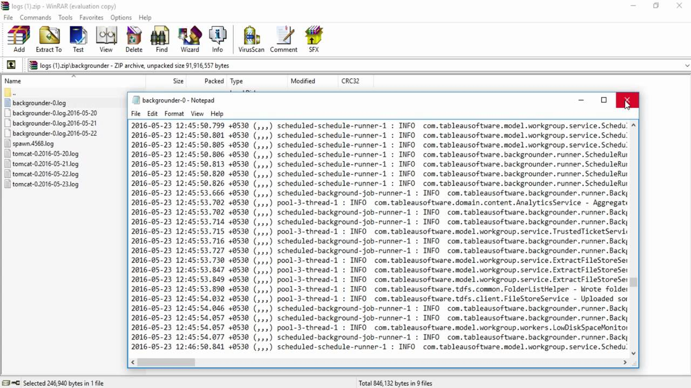Go up one folder level arrow icon
Screen dimensions: 691x388
pyautogui.click(x=11, y=65)
